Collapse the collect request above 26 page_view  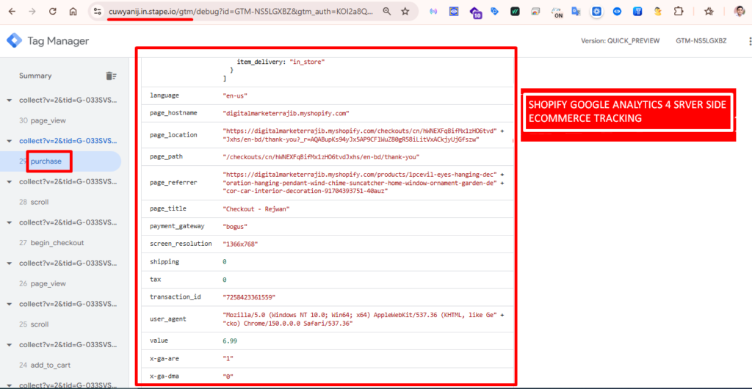[9, 263]
